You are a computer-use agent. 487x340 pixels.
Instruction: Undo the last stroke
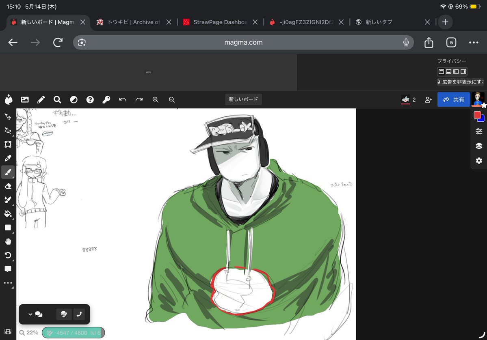(x=123, y=99)
